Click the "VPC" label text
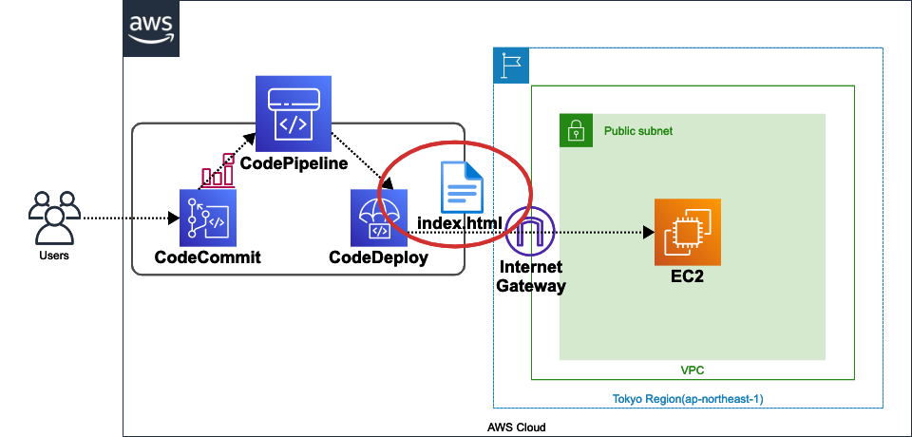This screenshot has width=912, height=437. click(693, 370)
